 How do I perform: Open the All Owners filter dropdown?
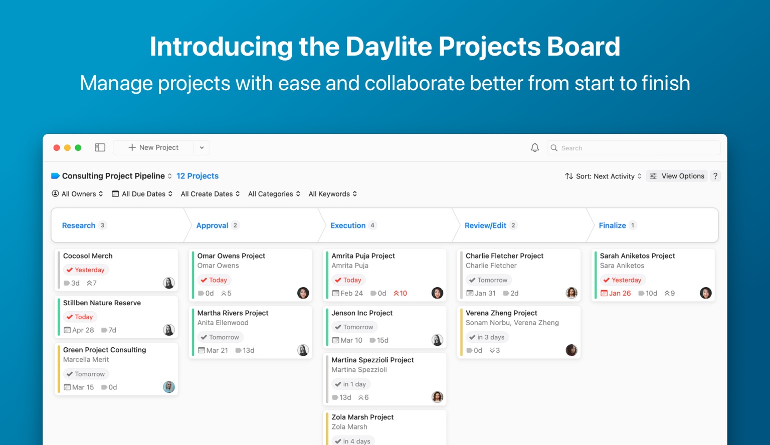[78, 194]
